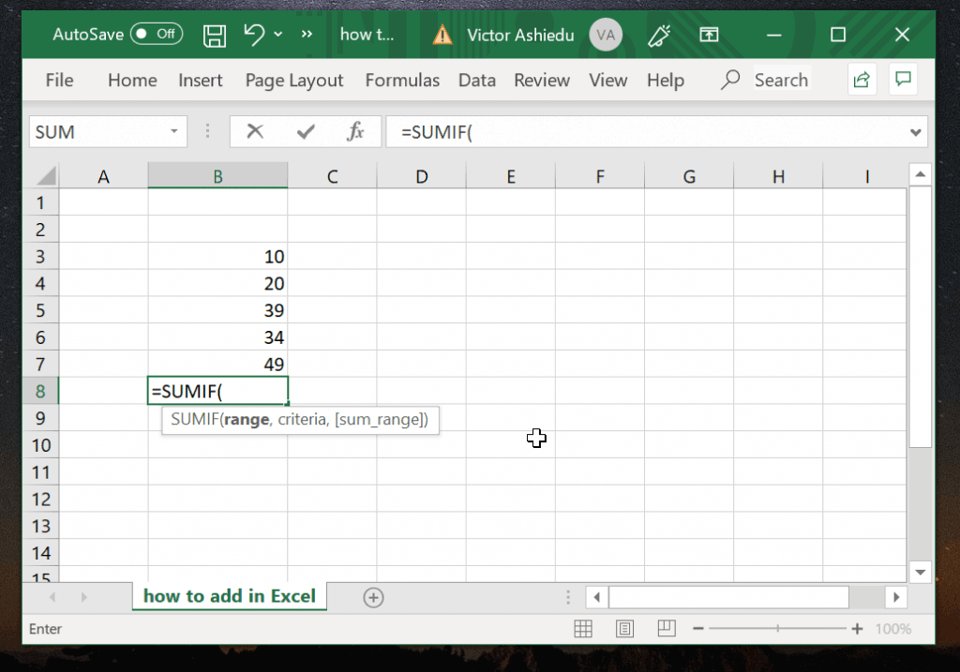
Task: Click the active cell with =SUMIF(
Action: click(217, 391)
